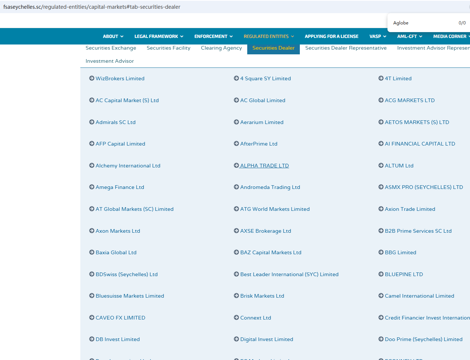Open the Doo Prime (Seychelles) Limited entry
This screenshot has height=360, width=470.
(x=424, y=339)
